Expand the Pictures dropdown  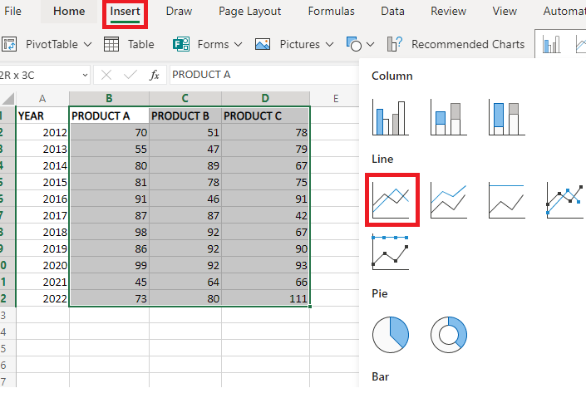(328, 44)
